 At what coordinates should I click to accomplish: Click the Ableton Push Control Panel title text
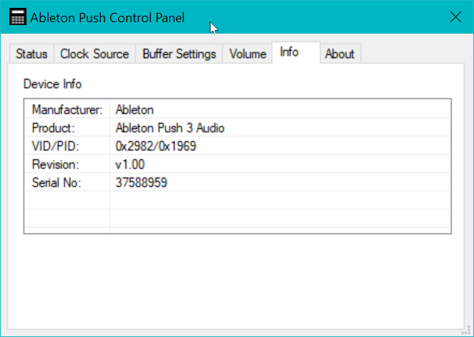[x=107, y=17]
